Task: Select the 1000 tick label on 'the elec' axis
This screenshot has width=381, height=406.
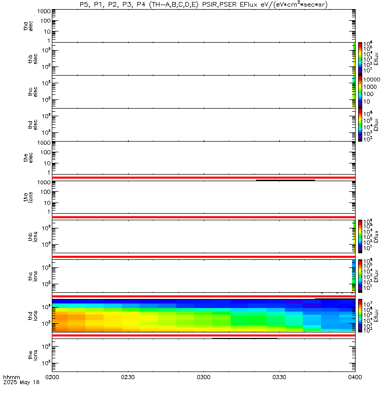Action: pos(44,143)
